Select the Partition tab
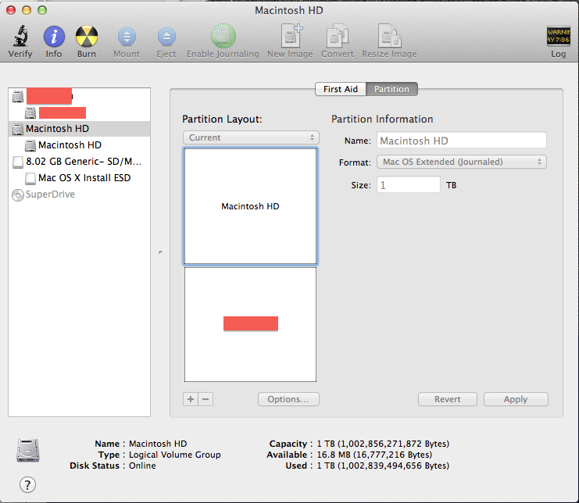The width and height of the screenshot is (579, 503). [391, 89]
